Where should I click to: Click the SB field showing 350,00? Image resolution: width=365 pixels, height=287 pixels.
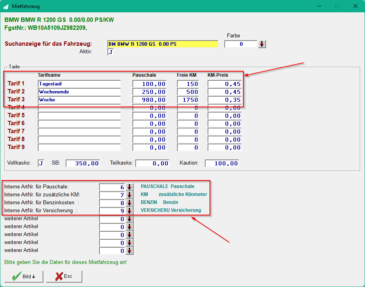click(83, 163)
